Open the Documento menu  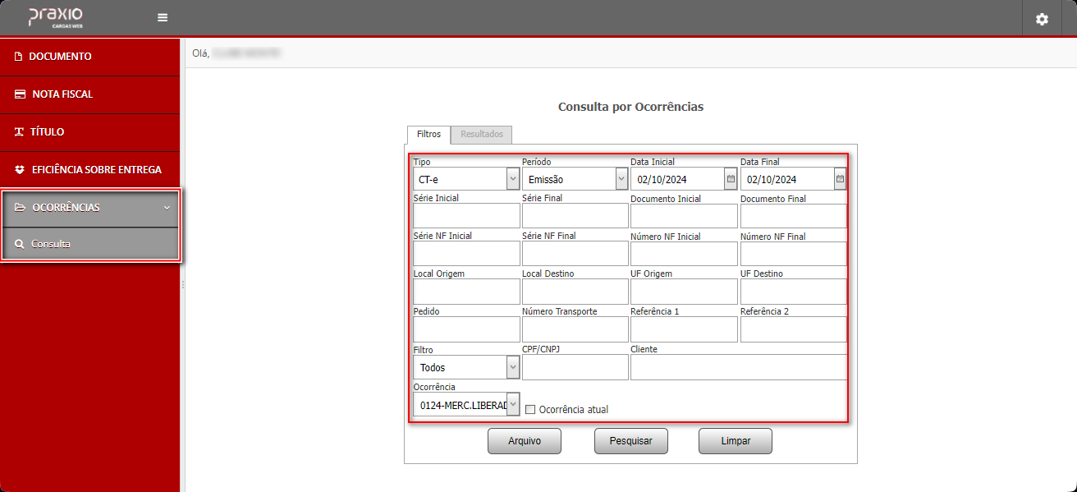90,57
